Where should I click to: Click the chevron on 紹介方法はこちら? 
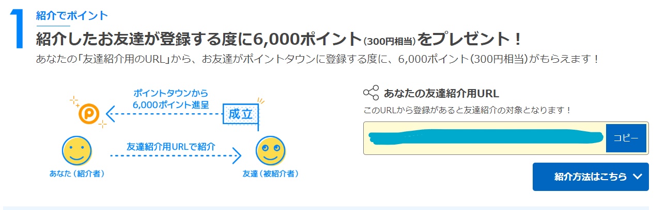coord(637,177)
